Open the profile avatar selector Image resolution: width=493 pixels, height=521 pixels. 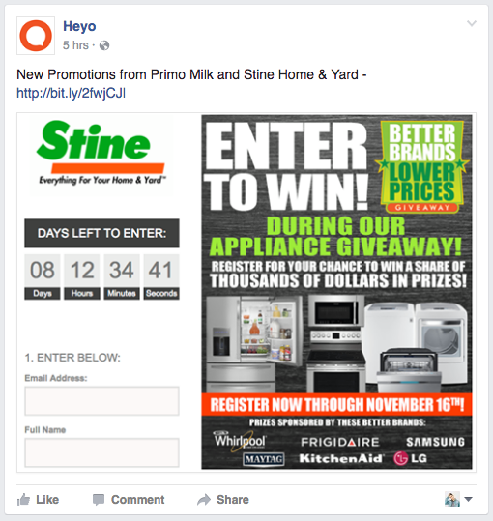(x=452, y=499)
